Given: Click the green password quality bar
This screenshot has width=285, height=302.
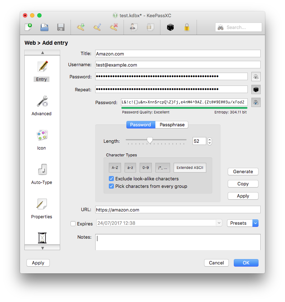Looking at the screenshot, I should click(184, 108).
